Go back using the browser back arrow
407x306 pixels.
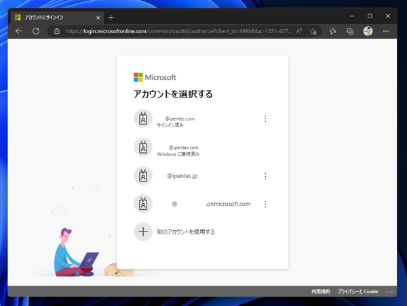tap(18, 31)
